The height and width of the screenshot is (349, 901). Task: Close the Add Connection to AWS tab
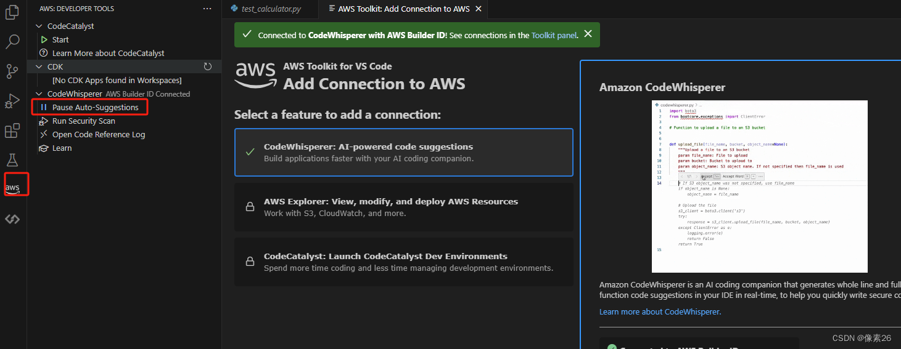[x=477, y=9]
